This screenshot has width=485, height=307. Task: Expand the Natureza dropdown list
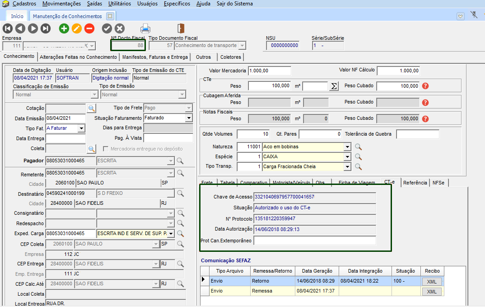347,147
